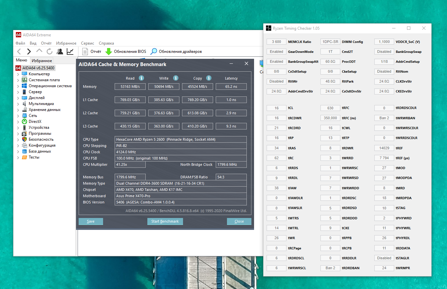Click the forward arrow in AIDA64 toolbar
Image resolution: width=447 pixels, height=289 pixels.
(x=29, y=52)
